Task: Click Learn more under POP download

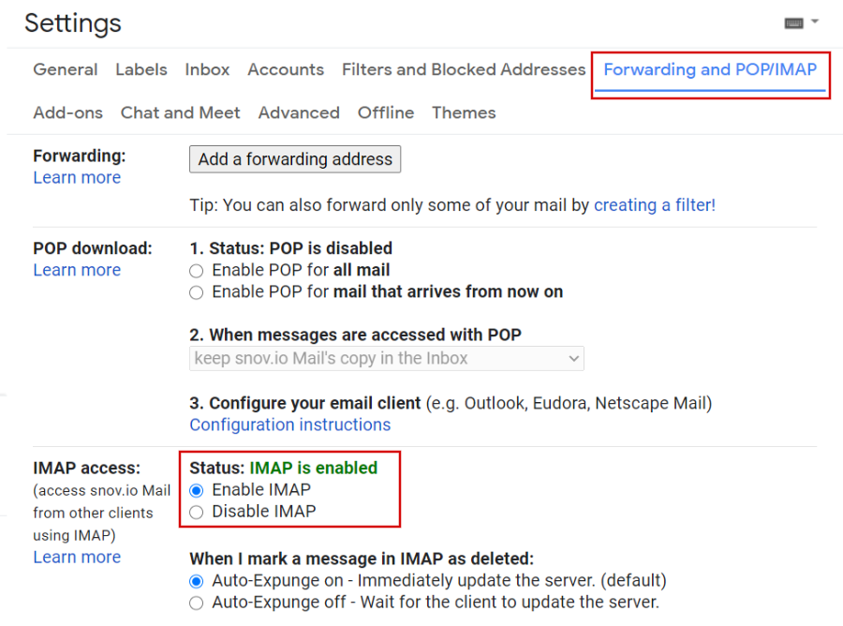Action: click(x=77, y=270)
